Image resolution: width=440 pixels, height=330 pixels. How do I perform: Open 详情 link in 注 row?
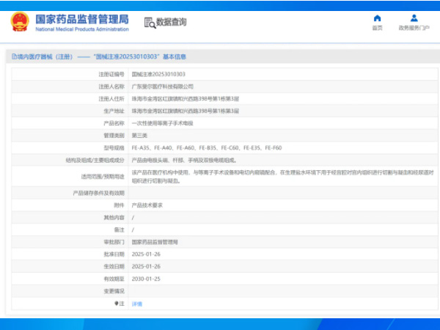[137, 304]
